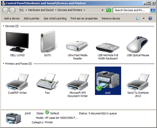Expand the arrow after Hardware and Sound breadcrumb
Image resolution: width=157 pixels, height=128 pixels.
56,10
